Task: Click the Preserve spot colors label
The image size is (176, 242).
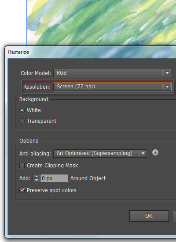Action: pyautogui.click(x=51, y=190)
